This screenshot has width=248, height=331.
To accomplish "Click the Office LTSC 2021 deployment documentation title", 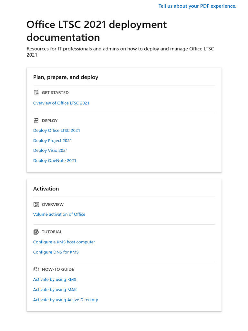I will [x=97, y=31].
